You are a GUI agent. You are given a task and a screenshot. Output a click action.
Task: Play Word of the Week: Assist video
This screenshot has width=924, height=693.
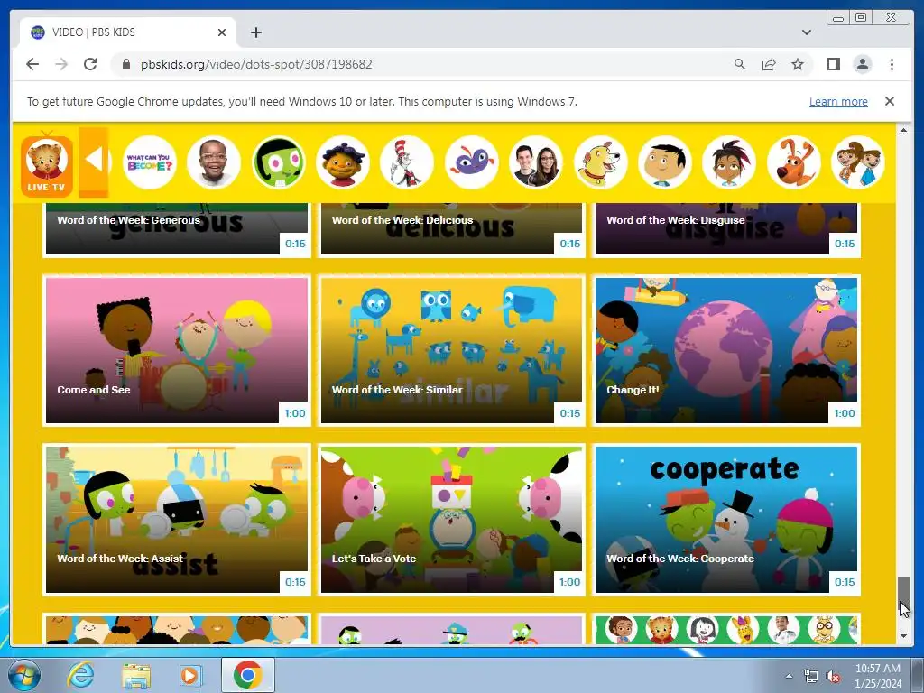(177, 519)
